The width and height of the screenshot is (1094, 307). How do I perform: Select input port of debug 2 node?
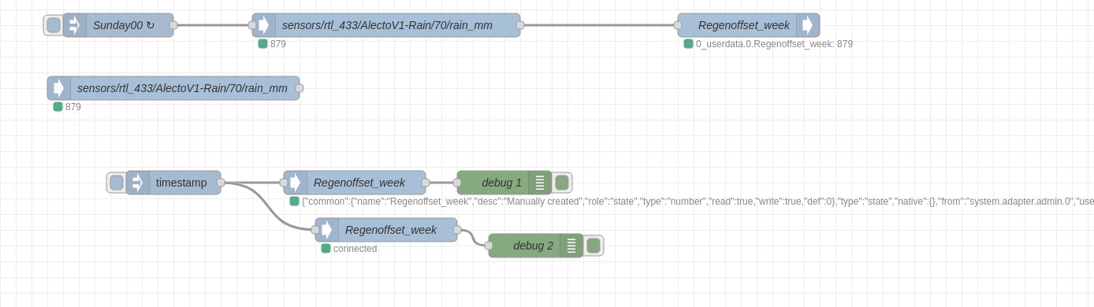(x=489, y=246)
